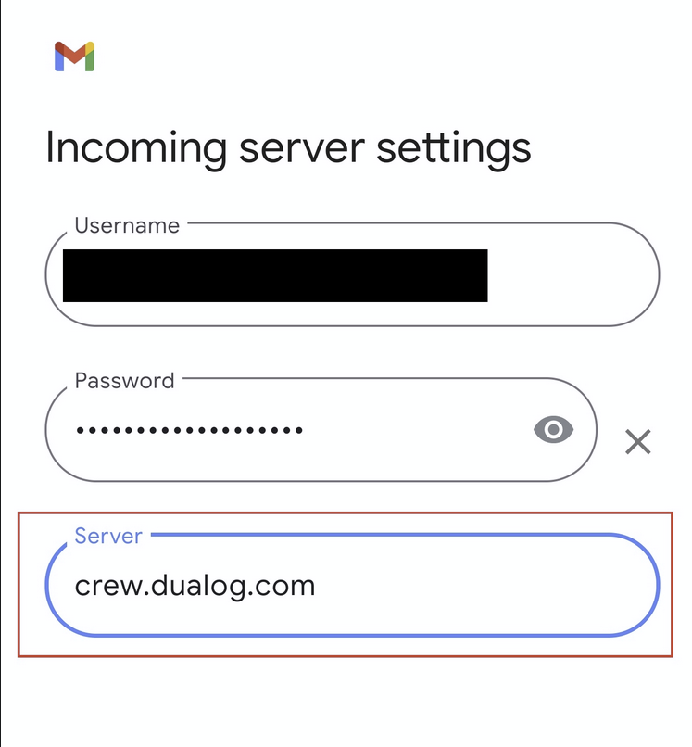
Task: Click the word 'settings' in the title
Action: click(454, 149)
